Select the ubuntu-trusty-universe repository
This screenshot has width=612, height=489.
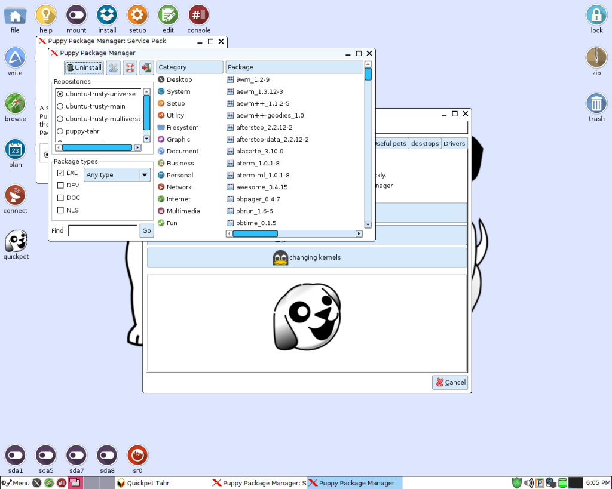tap(96, 94)
